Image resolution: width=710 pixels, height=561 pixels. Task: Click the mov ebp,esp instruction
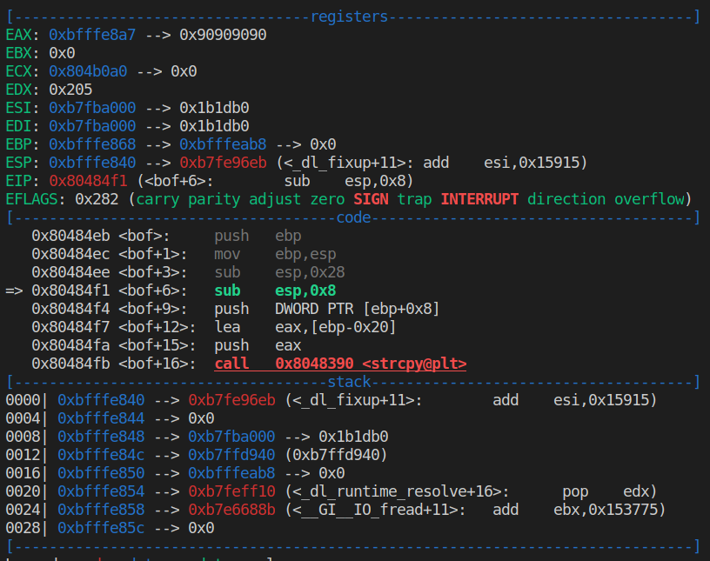pyautogui.click(x=275, y=254)
